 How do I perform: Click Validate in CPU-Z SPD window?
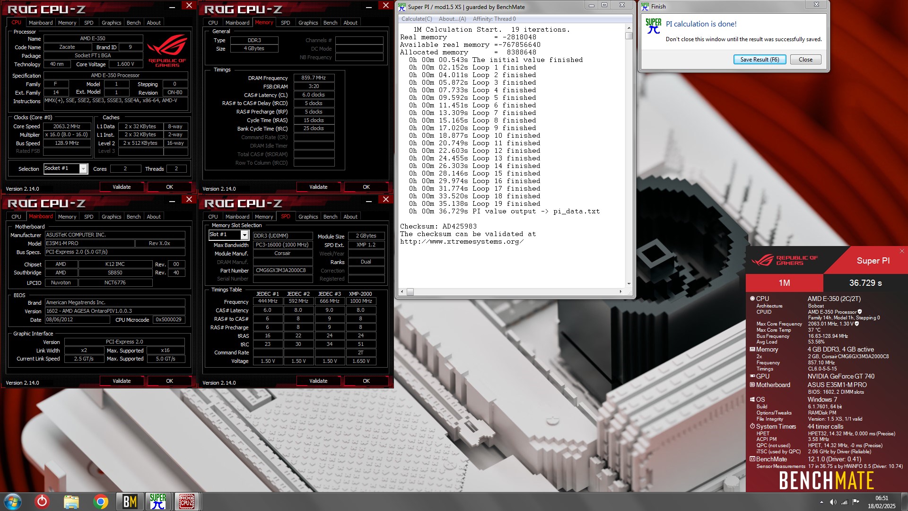318,381
